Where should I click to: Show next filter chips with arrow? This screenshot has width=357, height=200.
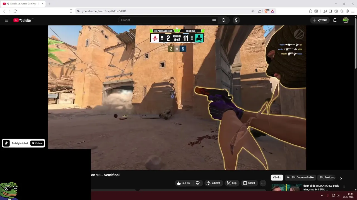point(341,179)
